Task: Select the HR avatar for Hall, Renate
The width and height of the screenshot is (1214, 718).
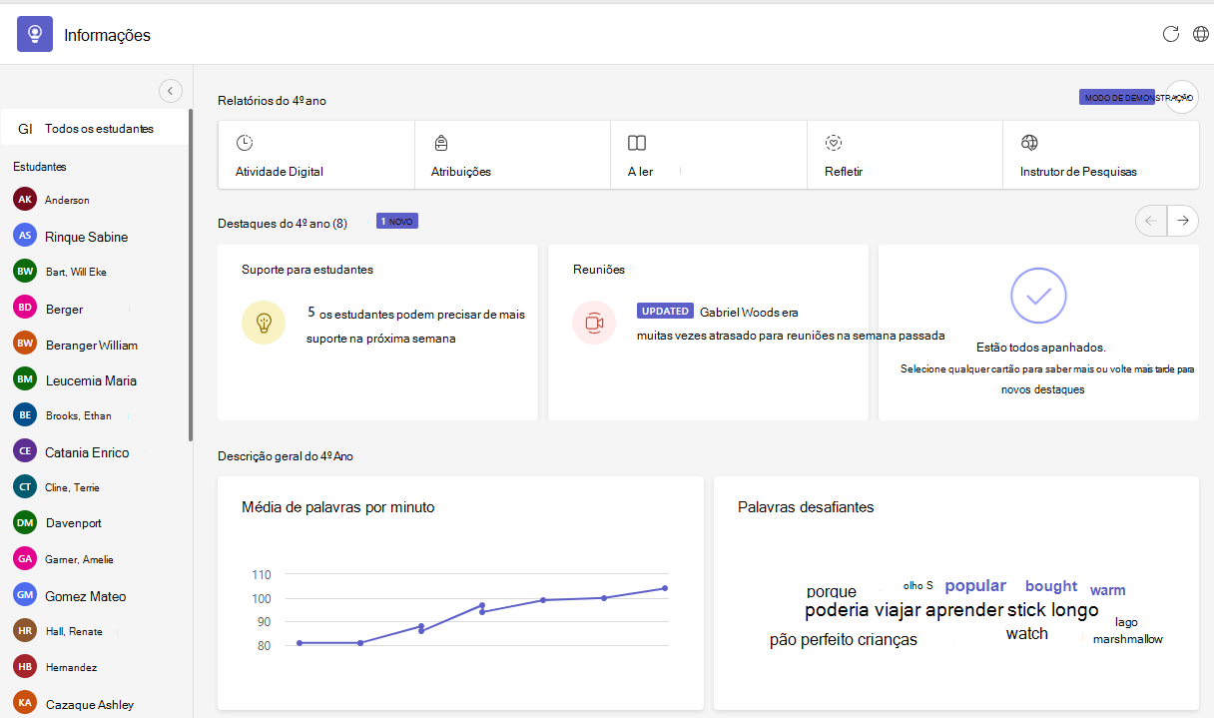Action: (25, 631)
